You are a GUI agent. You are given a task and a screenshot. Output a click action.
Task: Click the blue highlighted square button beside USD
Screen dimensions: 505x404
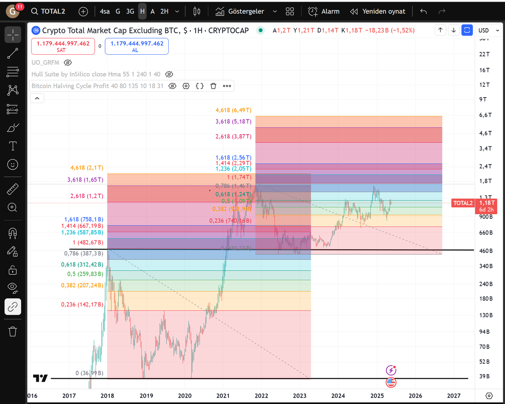point(467,30)
